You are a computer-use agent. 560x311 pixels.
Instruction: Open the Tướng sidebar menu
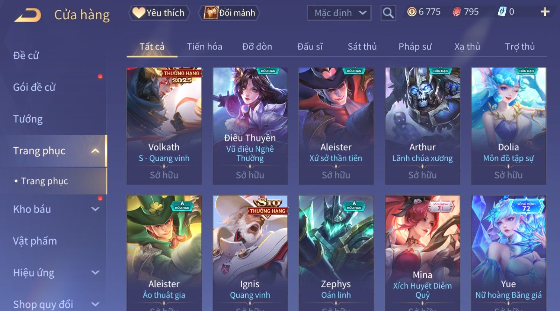[x=28, y=119]
